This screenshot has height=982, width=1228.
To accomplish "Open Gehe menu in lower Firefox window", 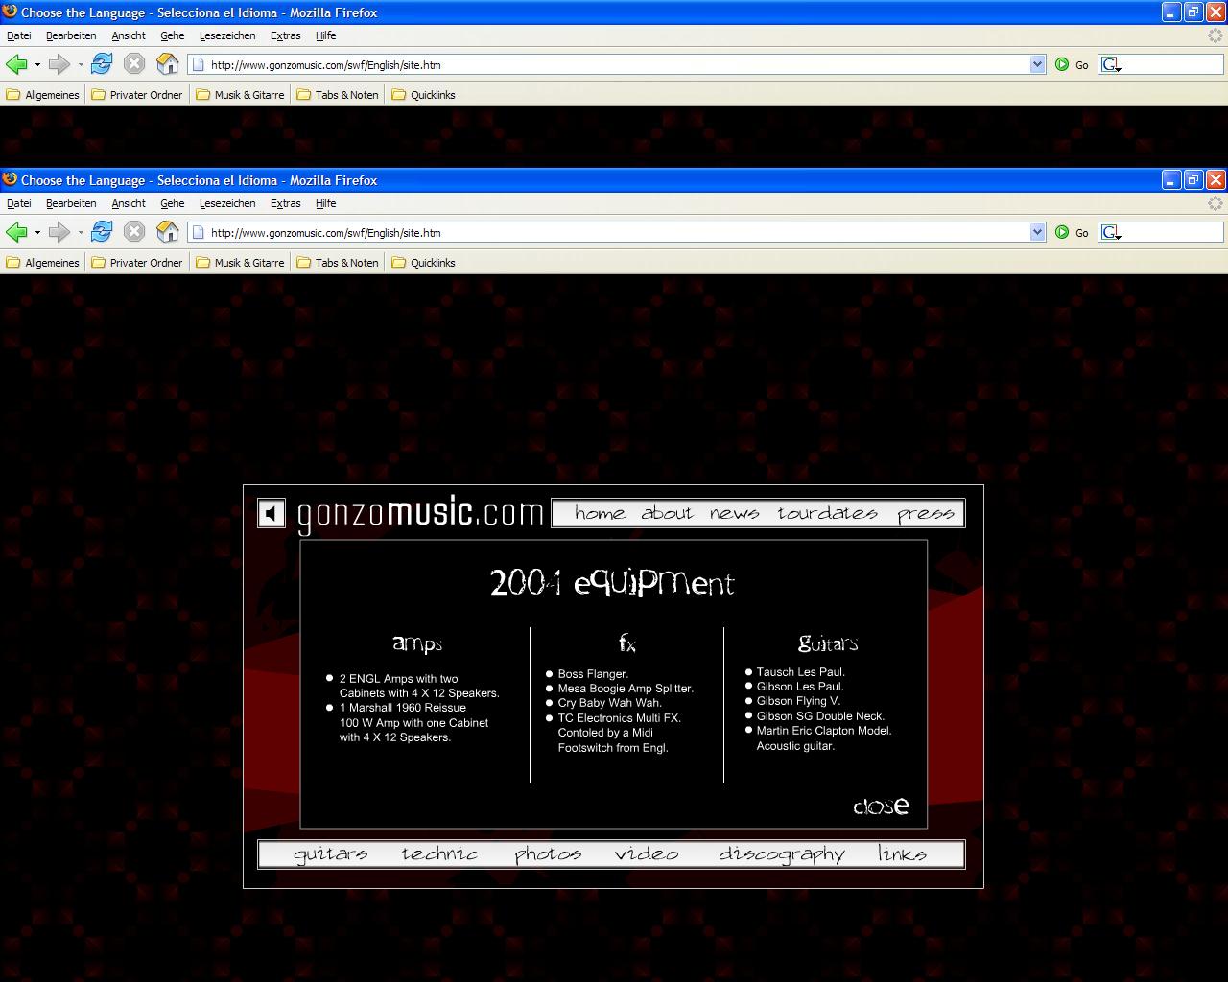I will [x=173, y=203].
